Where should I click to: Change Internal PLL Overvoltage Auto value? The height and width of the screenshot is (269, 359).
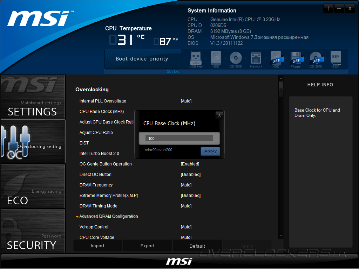[x=186, y=101]
